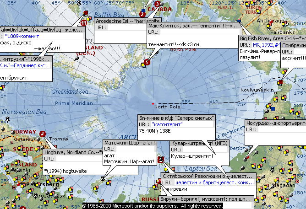The height and width of the screenshot is (209, 306).
Task: Click pushpin at Маточкин Шар balloon pointer
Action: 103,178
